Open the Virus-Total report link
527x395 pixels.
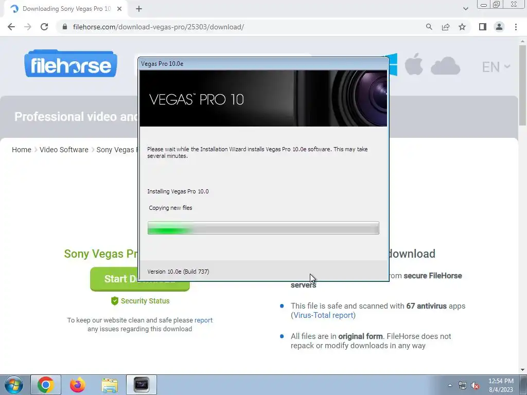pos(323,315)
